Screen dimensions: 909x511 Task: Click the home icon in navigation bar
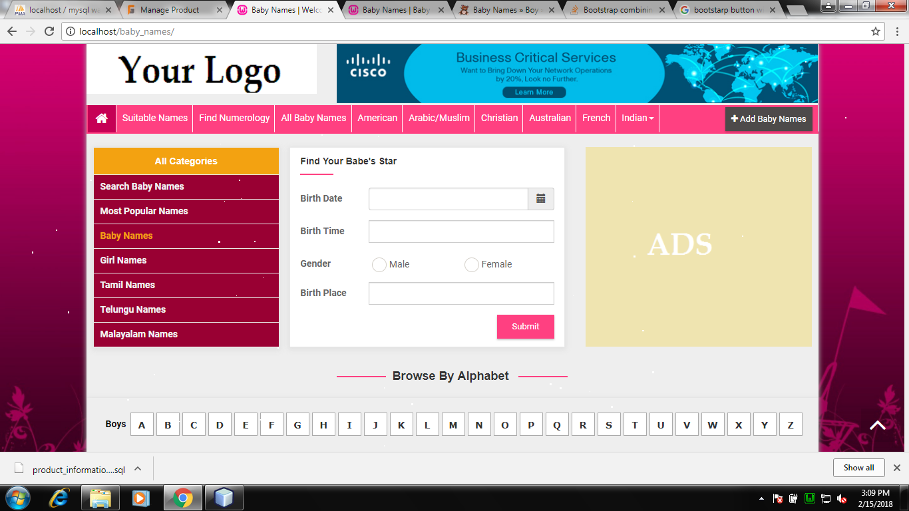101,118
